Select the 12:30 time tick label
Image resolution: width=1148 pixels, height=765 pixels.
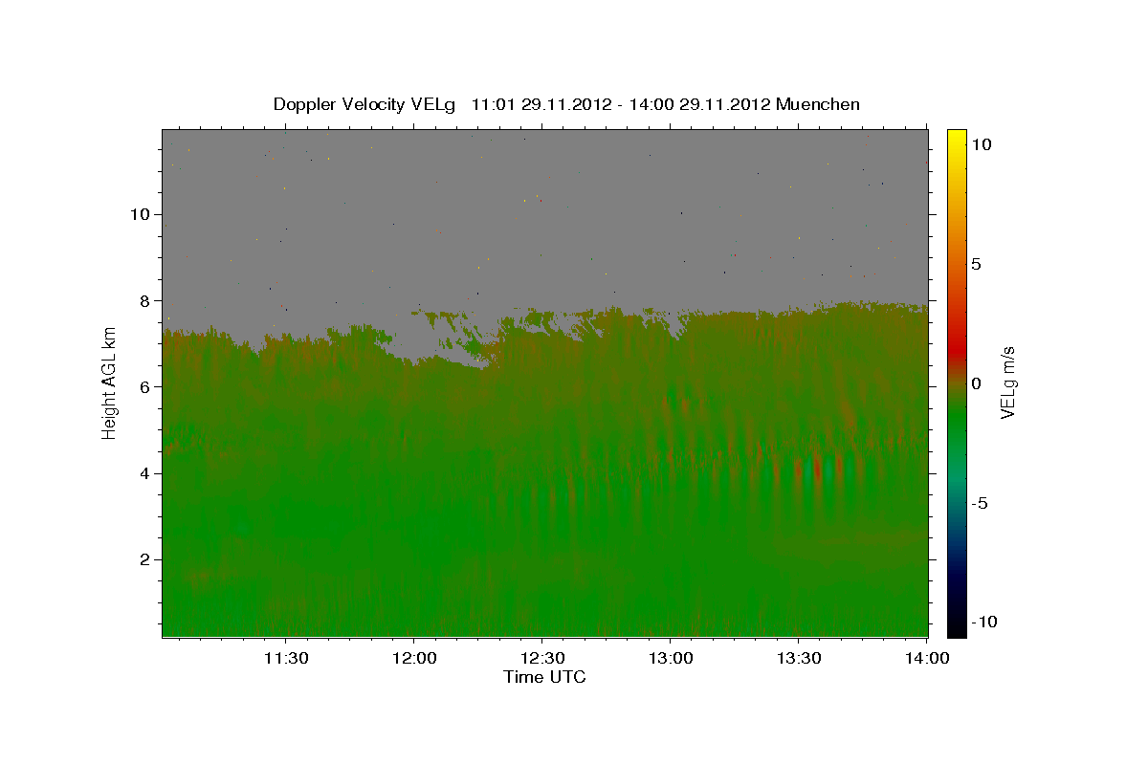pos(541,659)
